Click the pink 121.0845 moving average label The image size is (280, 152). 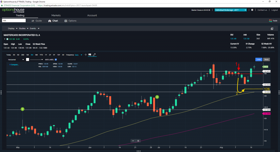(266, 114)
